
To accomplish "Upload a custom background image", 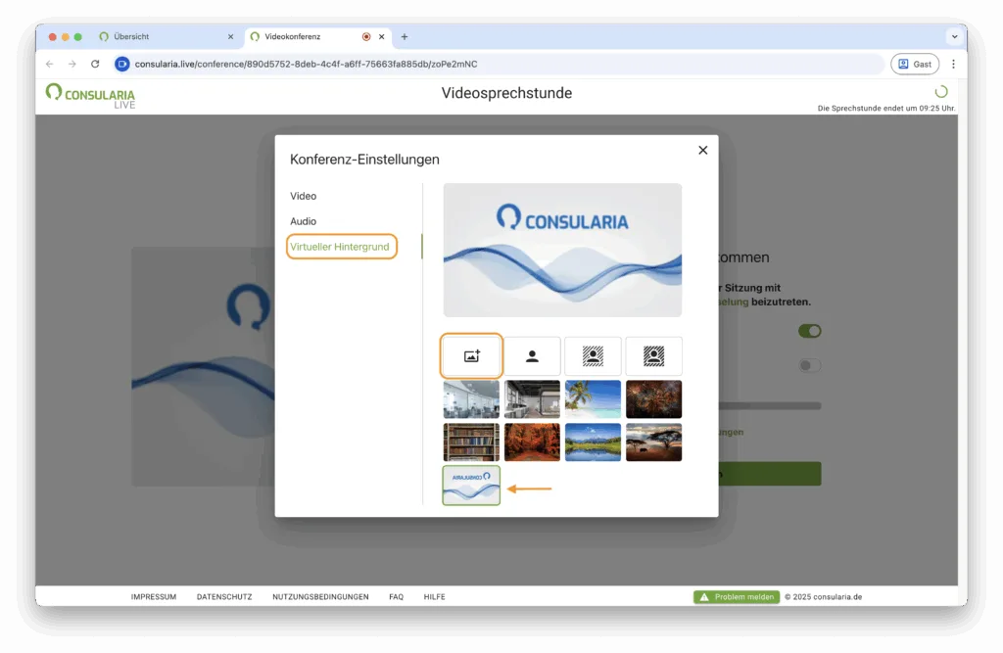I will click(471, 356).
